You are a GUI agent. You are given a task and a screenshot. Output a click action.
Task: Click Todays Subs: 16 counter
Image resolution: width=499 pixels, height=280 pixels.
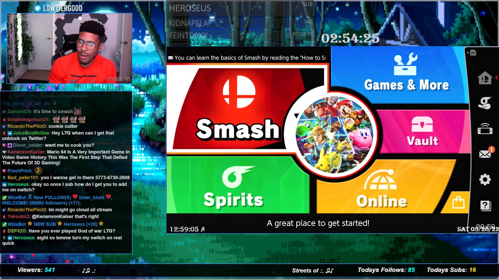(451, 270)
